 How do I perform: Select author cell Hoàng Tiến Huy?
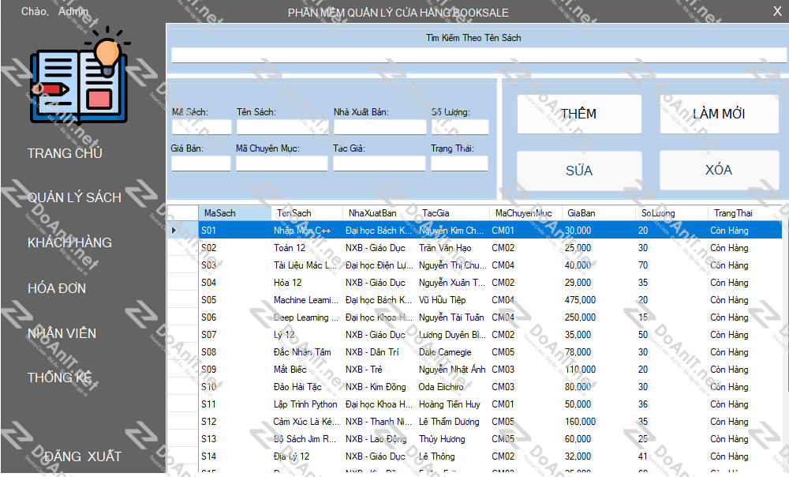[x=452, y=404]
